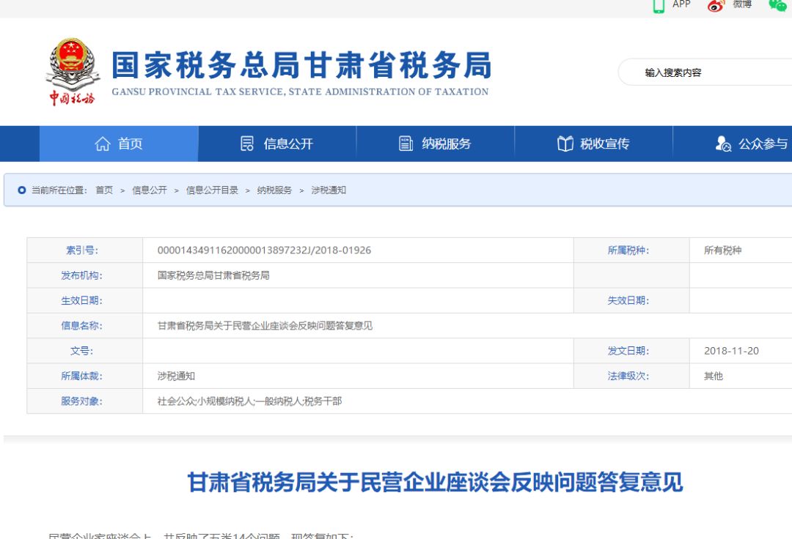Click 信息公开目录 breadcrumb link
Viewport: 792px width, 539px height.
[x=212, y=190]
